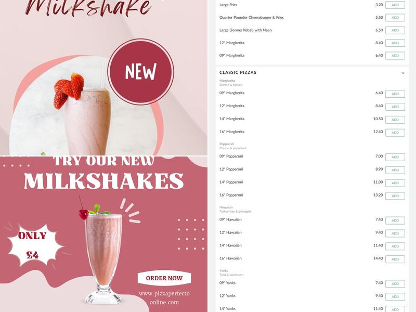This screenshot has width=416, height=312.
Task: Add 14" Margherita to basket
Action: tap(395, 120)
